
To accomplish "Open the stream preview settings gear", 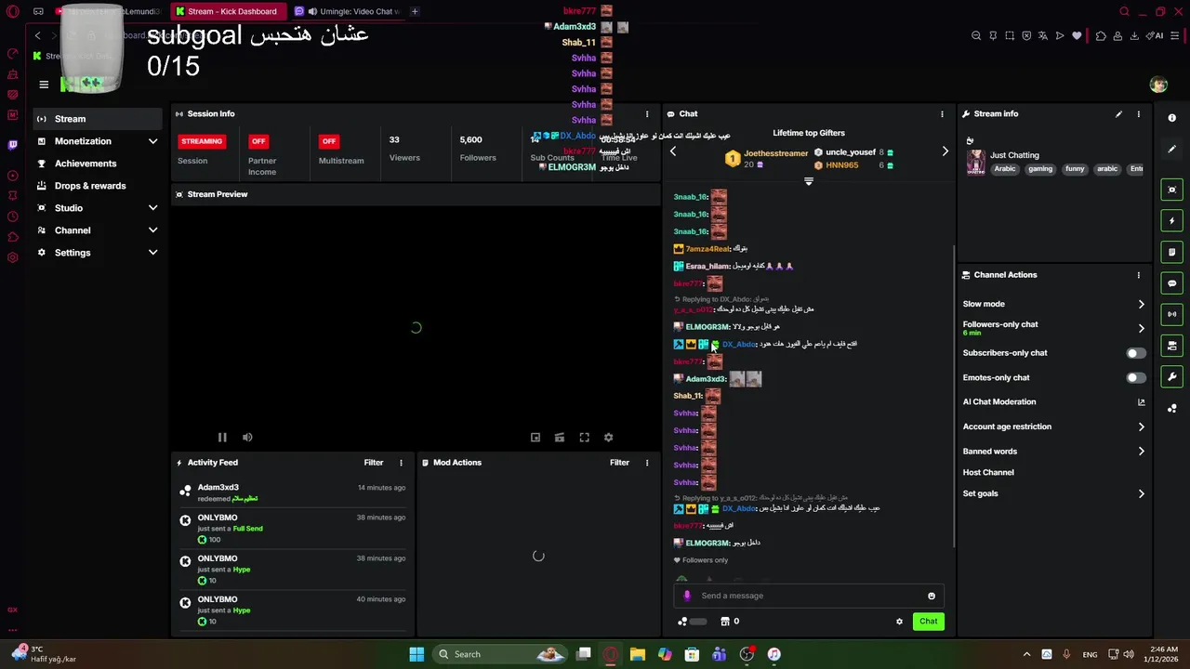I will click(x=608, y=438).
